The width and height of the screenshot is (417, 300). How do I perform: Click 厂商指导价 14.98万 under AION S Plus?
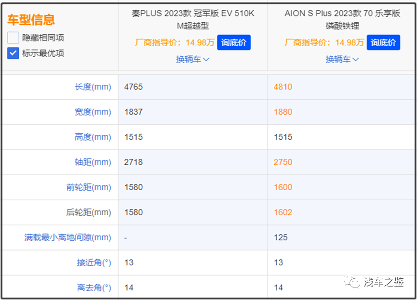click(324, 42)
